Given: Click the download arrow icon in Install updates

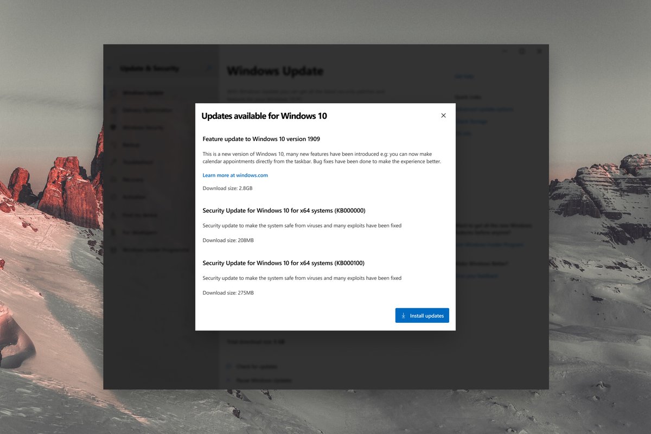Looking at the screenshot, I should (x=403, y=316).
